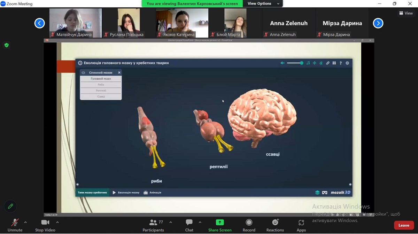Expand video options arrow next to Stop Video

pos(57,222)
